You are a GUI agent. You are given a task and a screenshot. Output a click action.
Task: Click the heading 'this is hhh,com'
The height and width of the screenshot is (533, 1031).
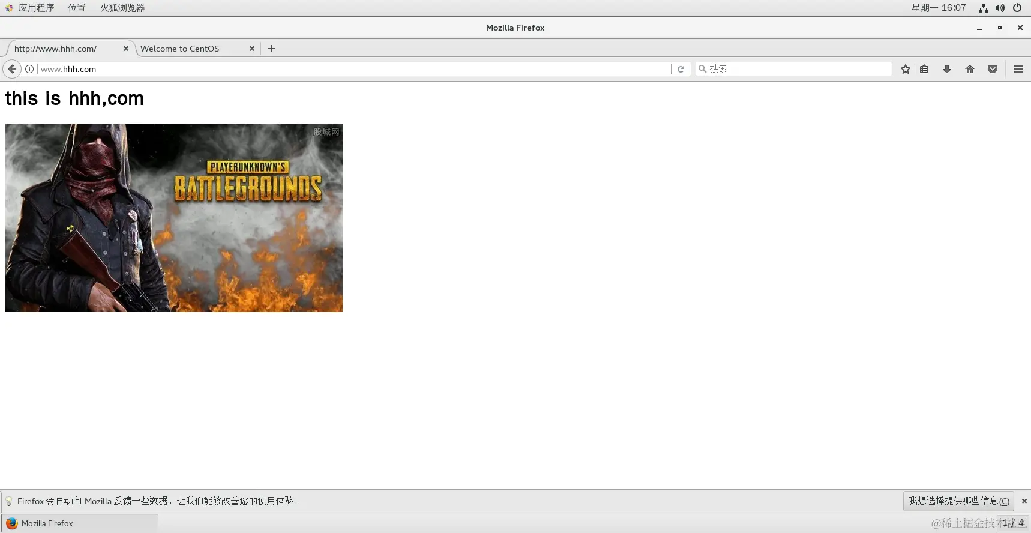(x=74, y=98)
